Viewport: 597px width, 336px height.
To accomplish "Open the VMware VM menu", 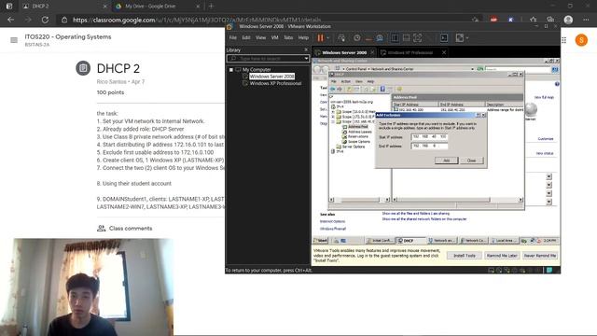I will [275, 37].
